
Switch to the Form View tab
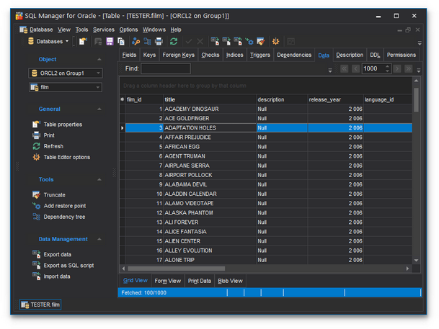click(167, 281)
